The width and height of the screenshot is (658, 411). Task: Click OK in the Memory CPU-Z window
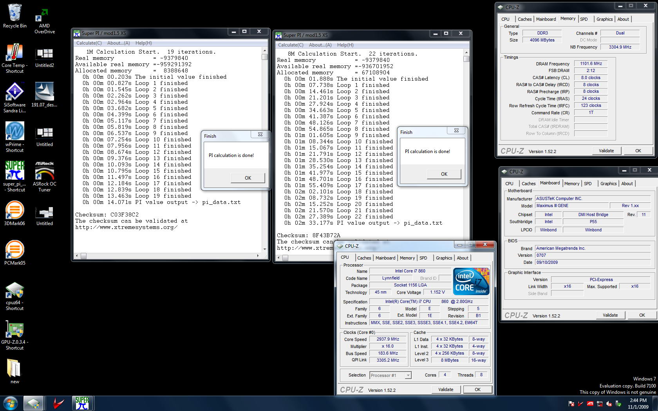pyautogui.click(x=638, y=151)
